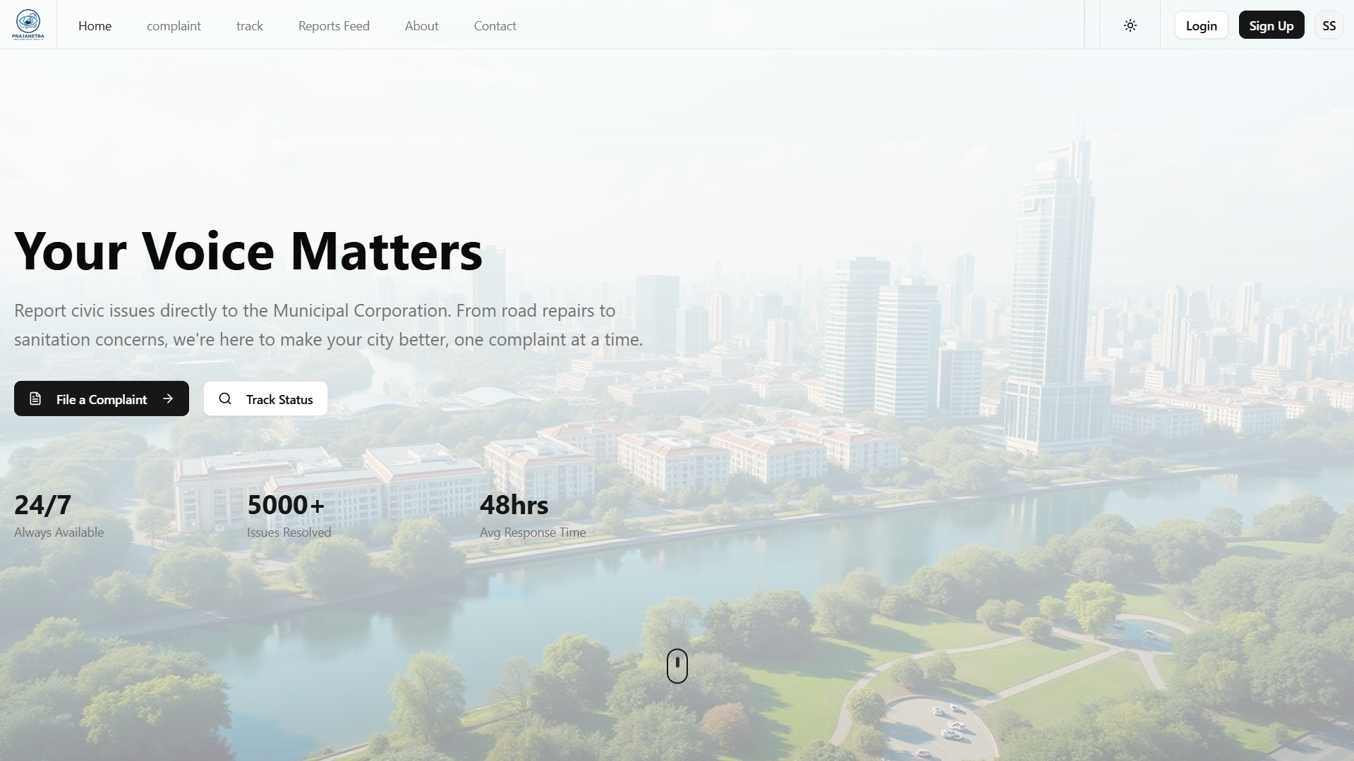This screenshot has height=761, width=1354.
Task: Click the Sign Up button
Action: tap(1271, 25)
